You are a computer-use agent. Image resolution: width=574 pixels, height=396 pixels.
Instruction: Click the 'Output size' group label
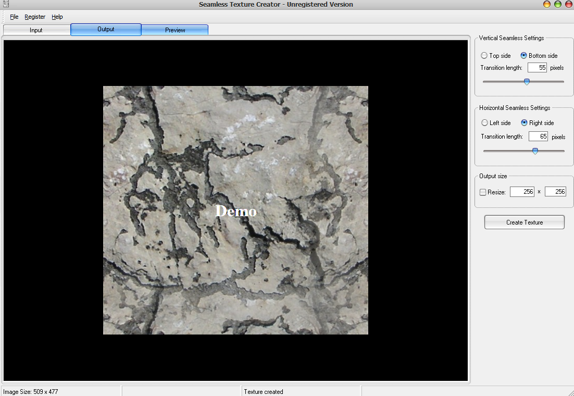(x=493, y=176)
